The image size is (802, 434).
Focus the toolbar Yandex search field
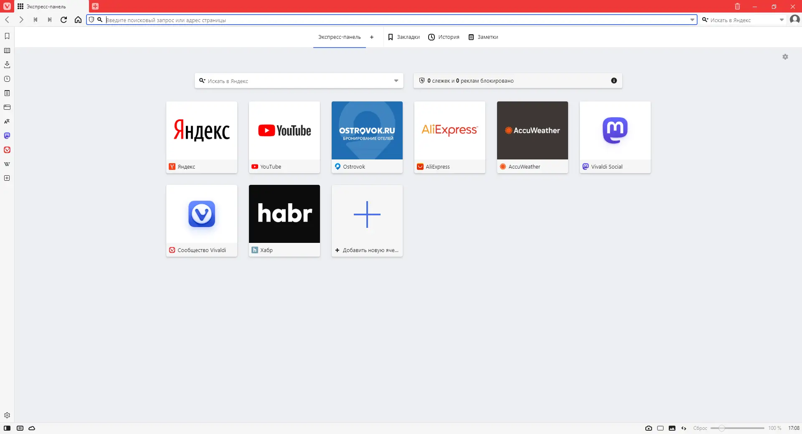pos(743,20)
